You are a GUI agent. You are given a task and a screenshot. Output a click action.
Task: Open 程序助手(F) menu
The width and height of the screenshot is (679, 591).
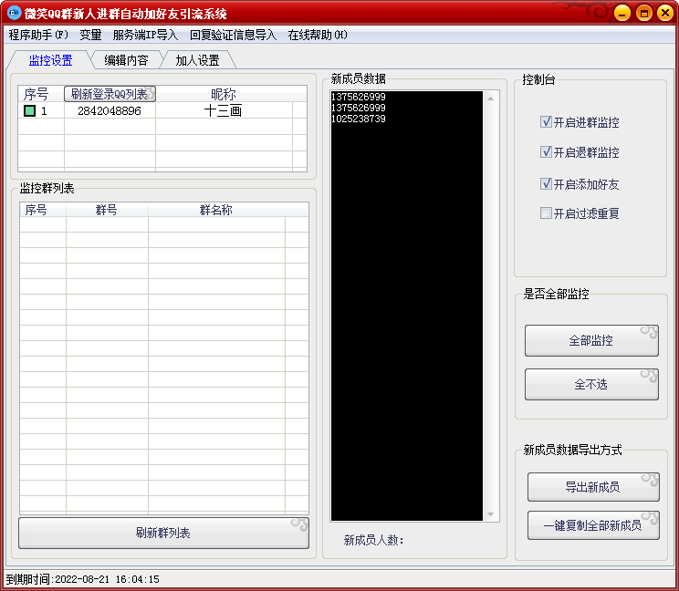[x=38, y=35]
